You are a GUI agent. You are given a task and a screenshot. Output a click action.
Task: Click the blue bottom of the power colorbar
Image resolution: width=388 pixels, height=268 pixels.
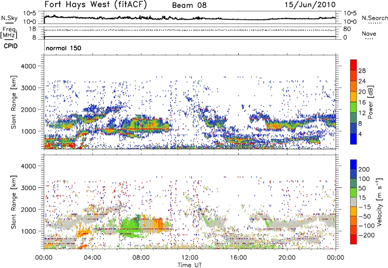354,139
